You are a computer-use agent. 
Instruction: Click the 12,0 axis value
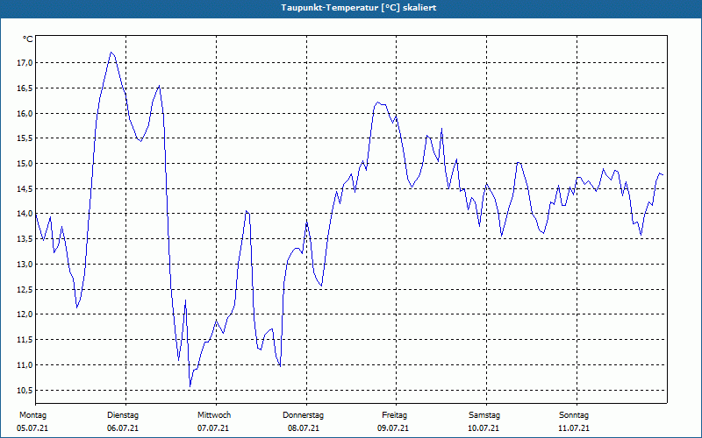point(25,314)
